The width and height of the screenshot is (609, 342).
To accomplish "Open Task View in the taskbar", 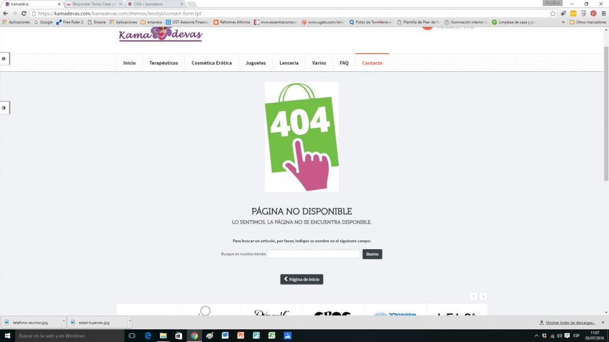I will tap(132, 336).
